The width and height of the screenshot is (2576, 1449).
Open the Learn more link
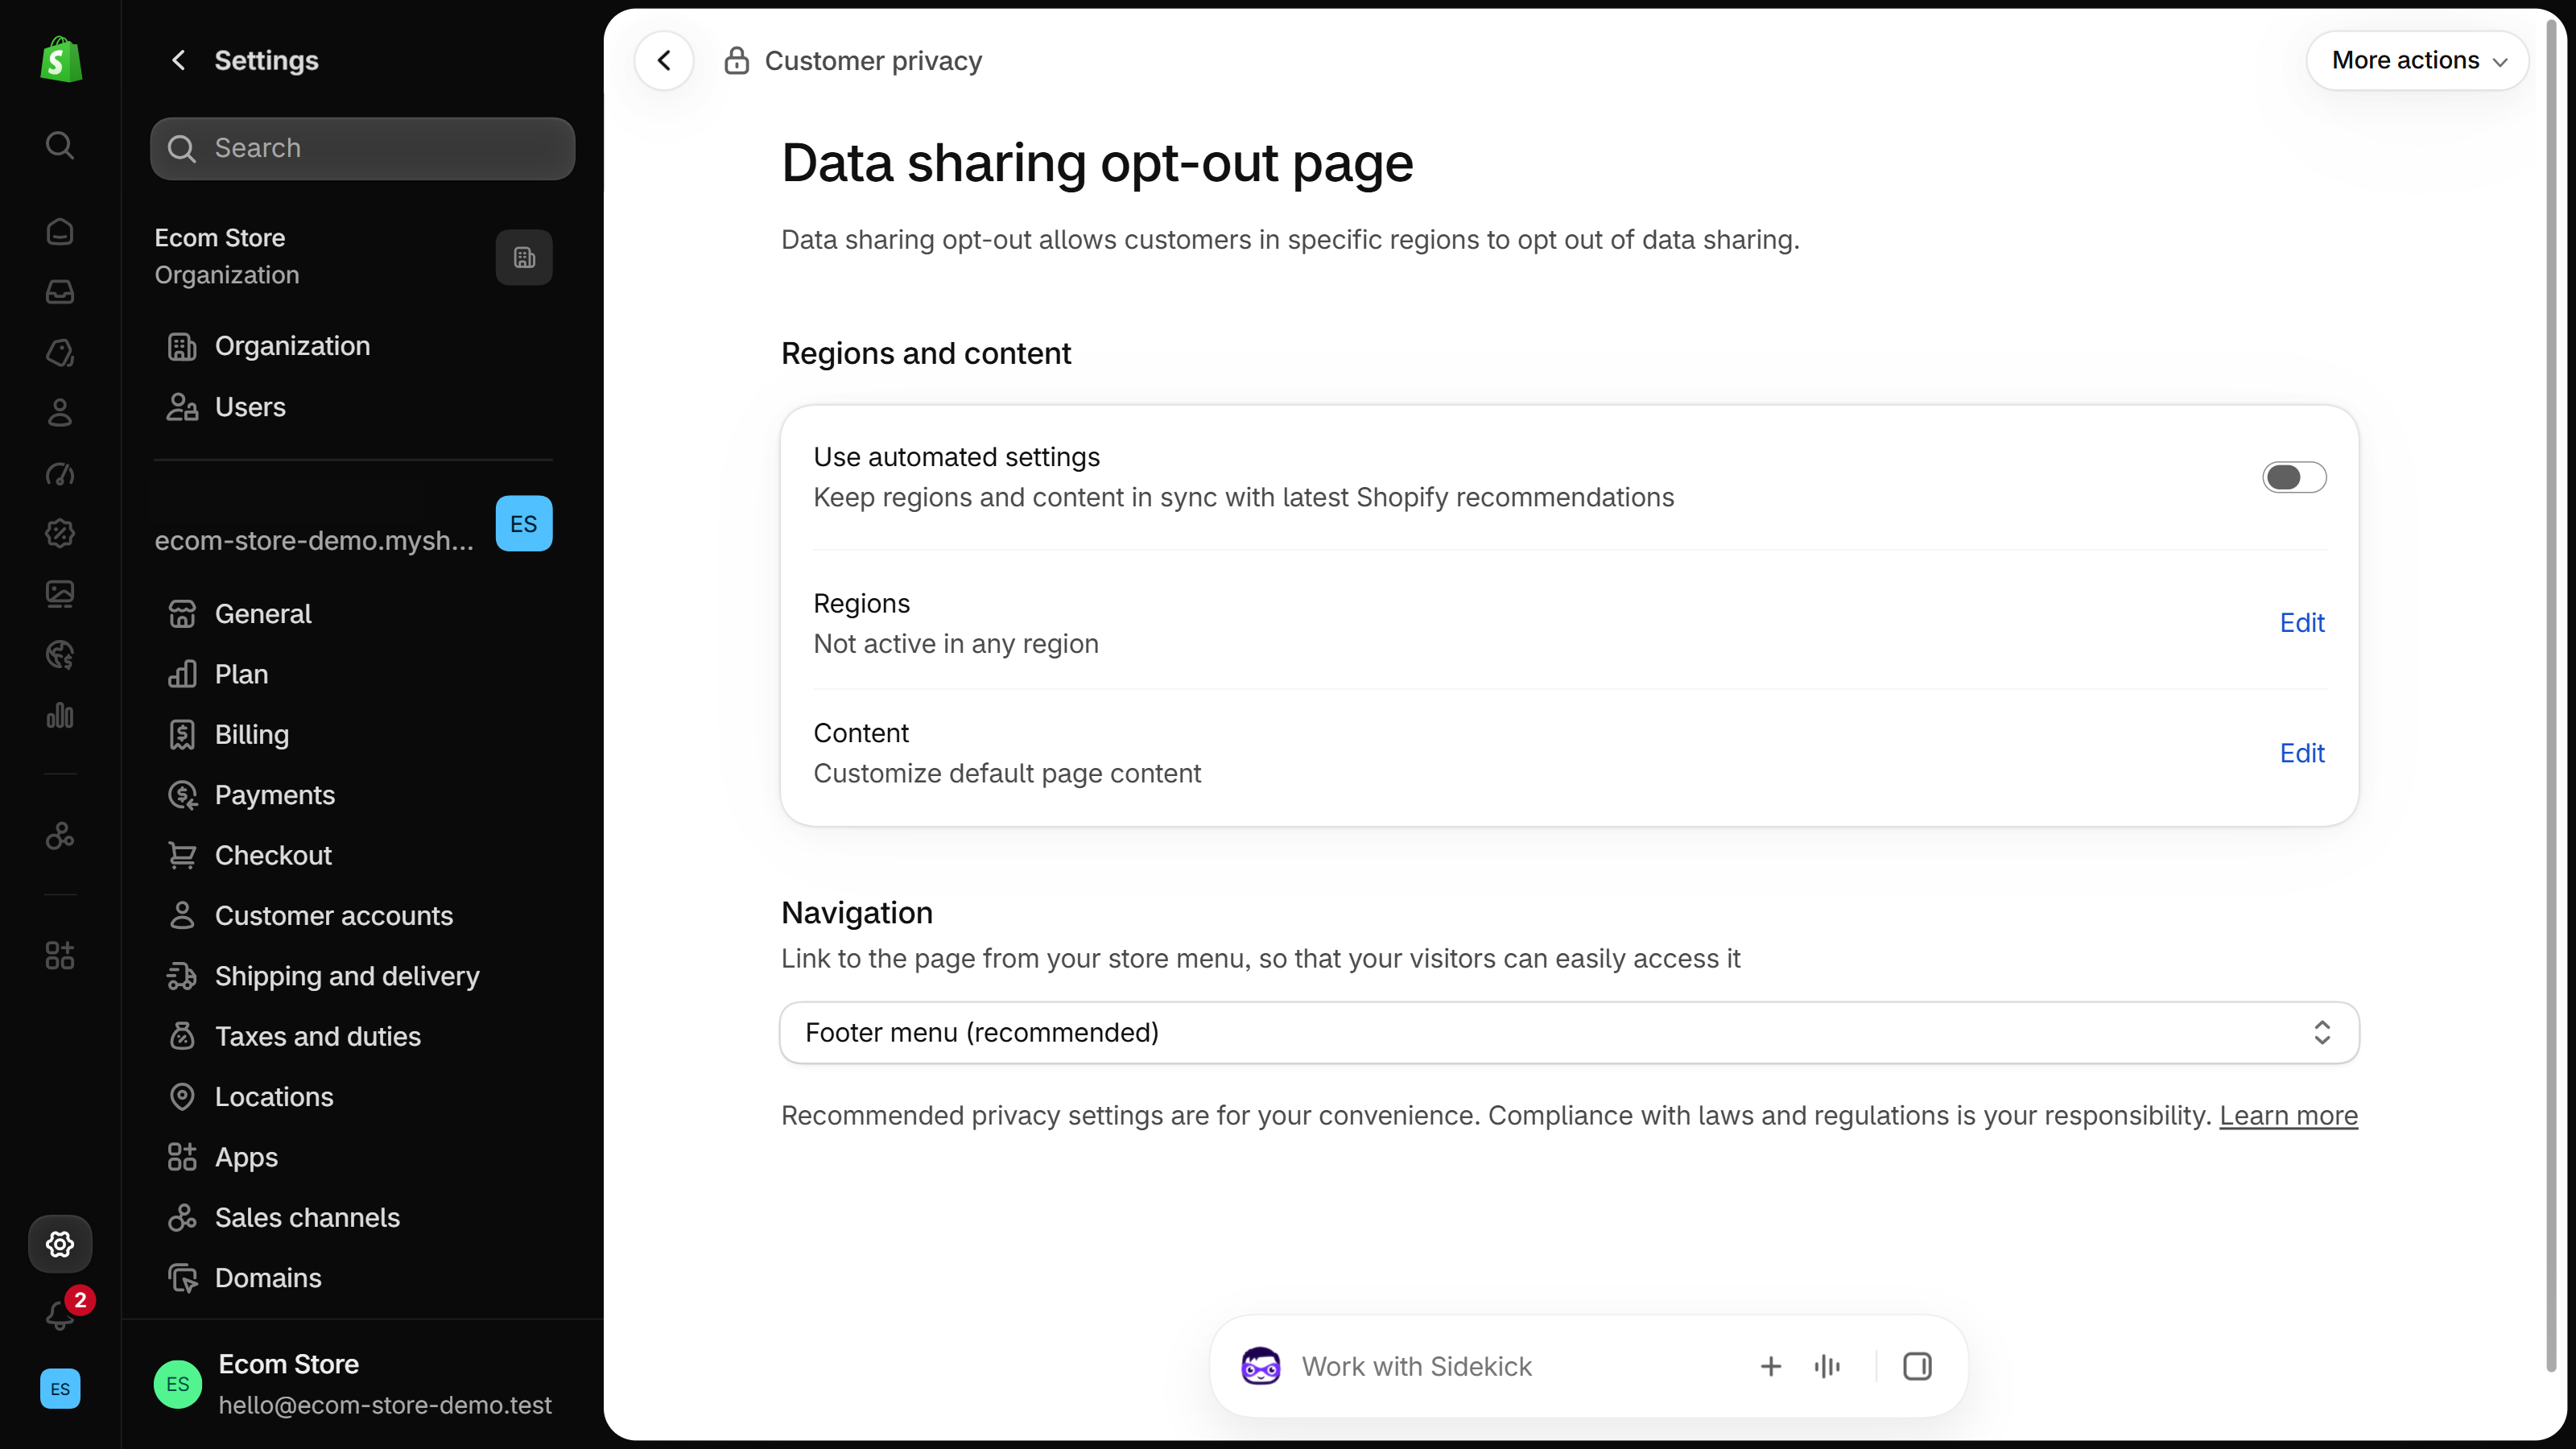click(x=2288, y=1116)
